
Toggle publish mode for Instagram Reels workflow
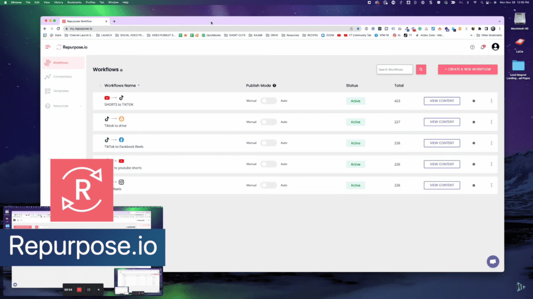(269, 185)
